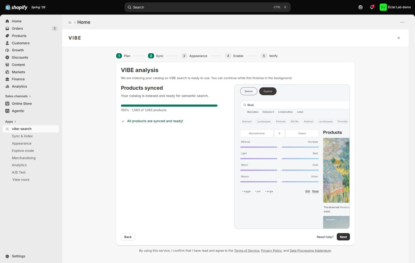Screen dimensions: 415x263
Task: Open the three-dots more actions menu
Action: pyautogui.click(x=402, y=22)
